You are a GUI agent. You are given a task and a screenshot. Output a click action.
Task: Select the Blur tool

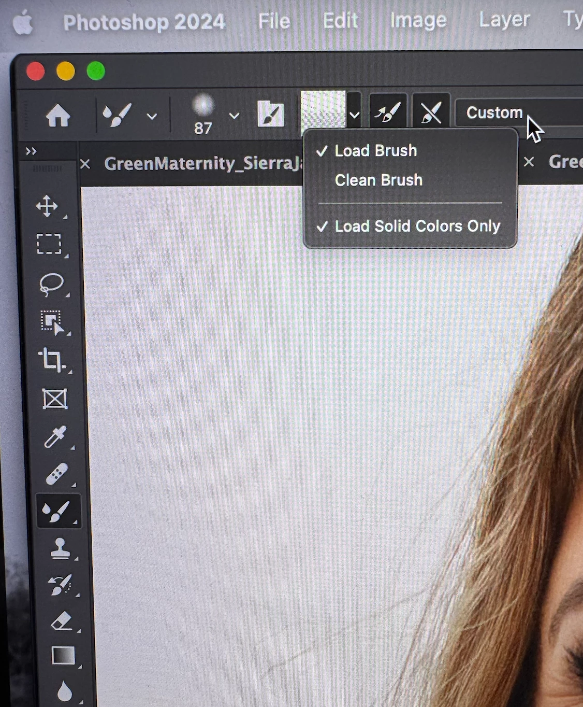[x=65, y=691]
